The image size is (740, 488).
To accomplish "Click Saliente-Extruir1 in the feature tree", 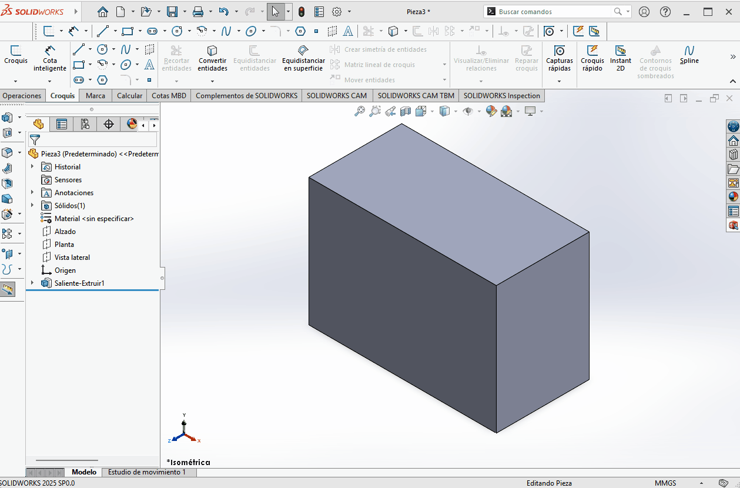I will pyautogui.click(x=78, y=283).
